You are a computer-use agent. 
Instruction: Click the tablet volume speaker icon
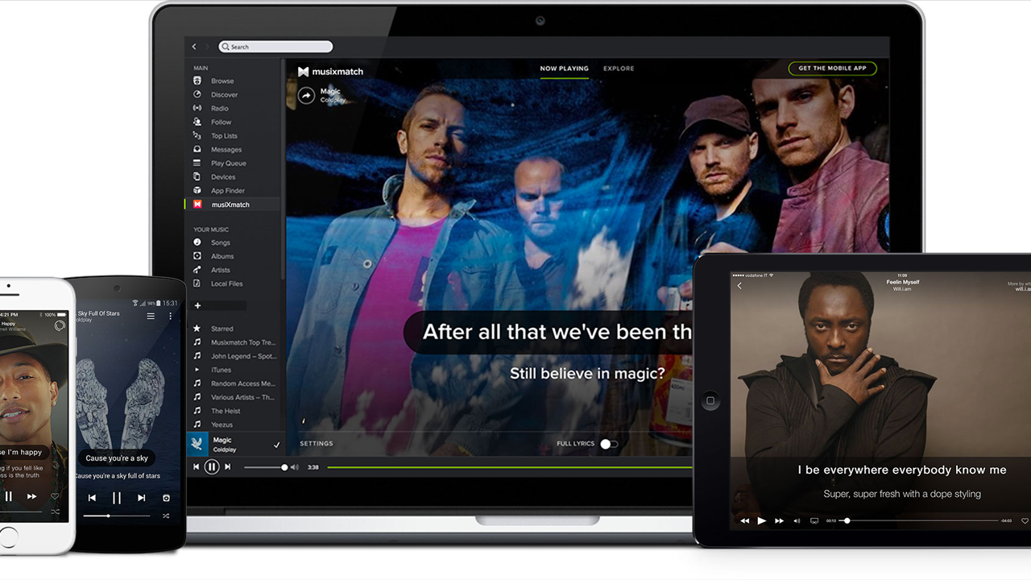pos(797,521)
